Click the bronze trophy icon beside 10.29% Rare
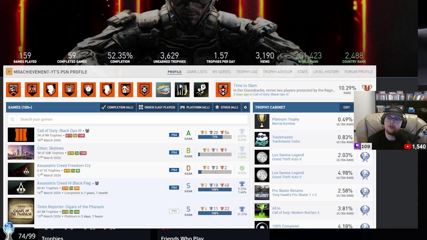Image resolution: width=427 pixels, height=240 pixels. [367, 88]
